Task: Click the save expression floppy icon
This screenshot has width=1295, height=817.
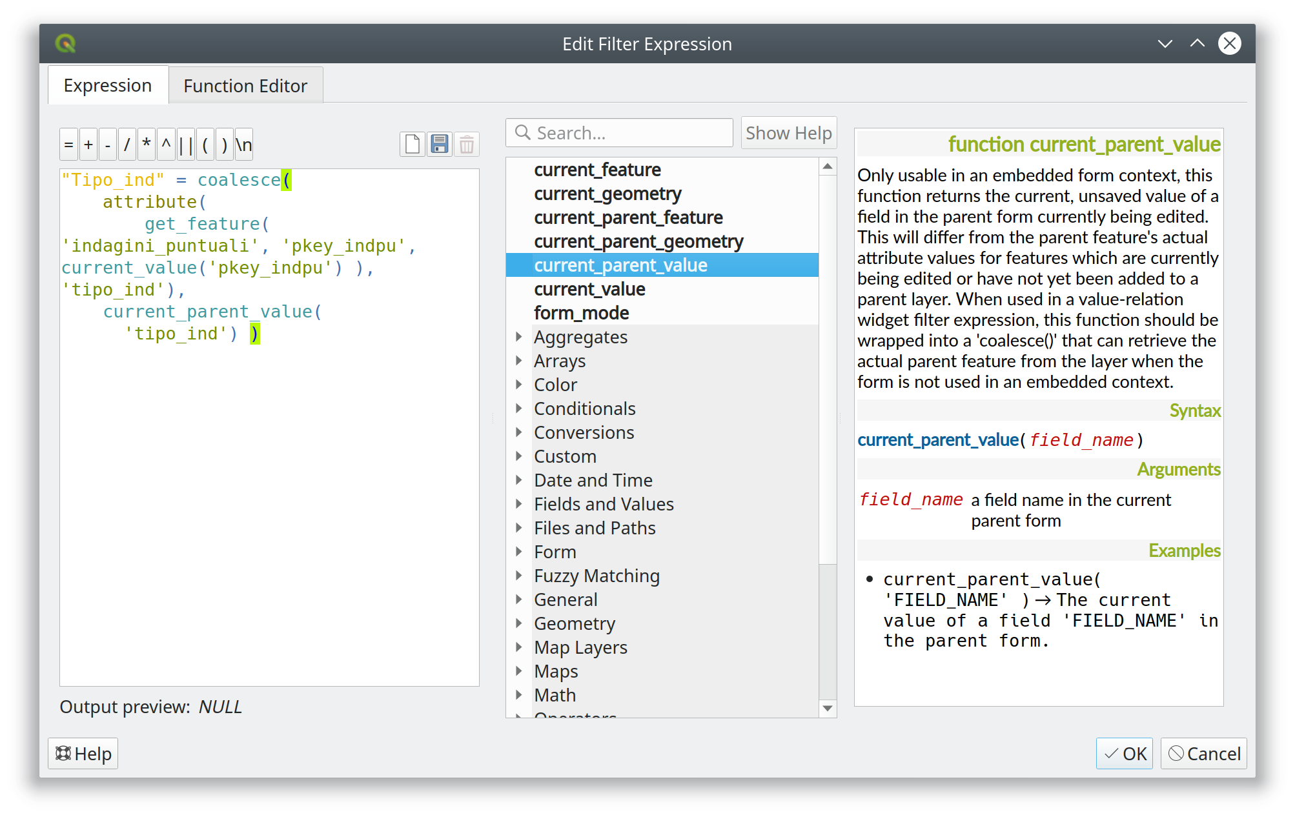Action: pos(440,144)
